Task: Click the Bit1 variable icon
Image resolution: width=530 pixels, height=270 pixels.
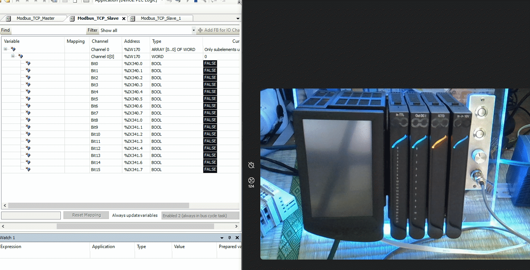Action: [x=28, y=71]
